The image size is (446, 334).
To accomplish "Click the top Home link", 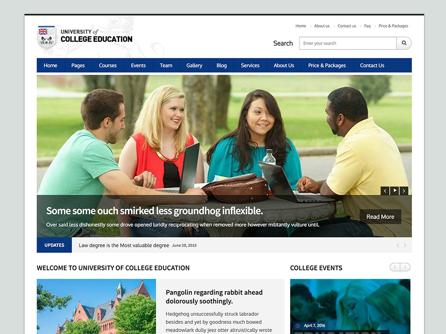I will (301, 26).
